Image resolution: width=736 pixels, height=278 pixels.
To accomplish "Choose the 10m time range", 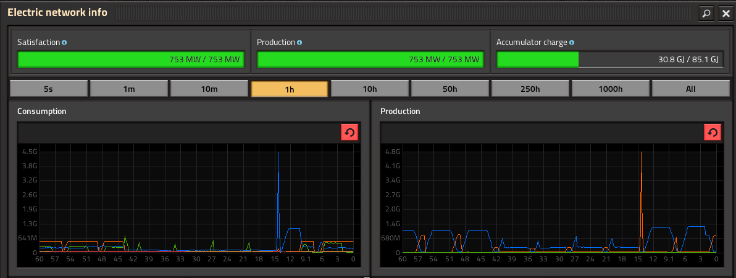I will (x=209, y=89).
